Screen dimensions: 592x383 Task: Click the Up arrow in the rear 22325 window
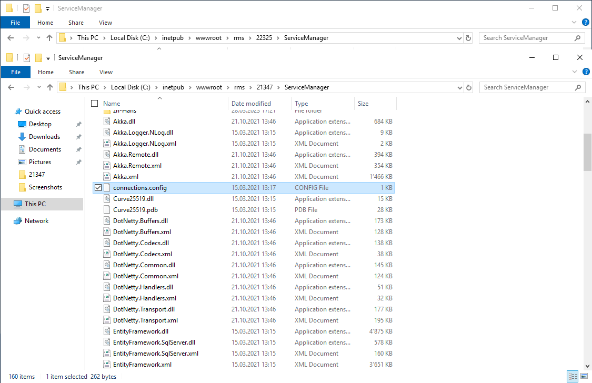coord(49,38)
